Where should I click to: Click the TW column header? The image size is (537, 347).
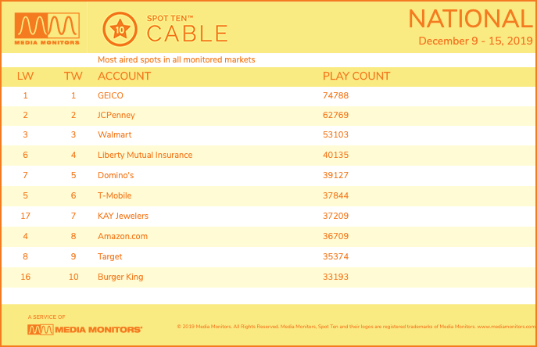[73, 76]
